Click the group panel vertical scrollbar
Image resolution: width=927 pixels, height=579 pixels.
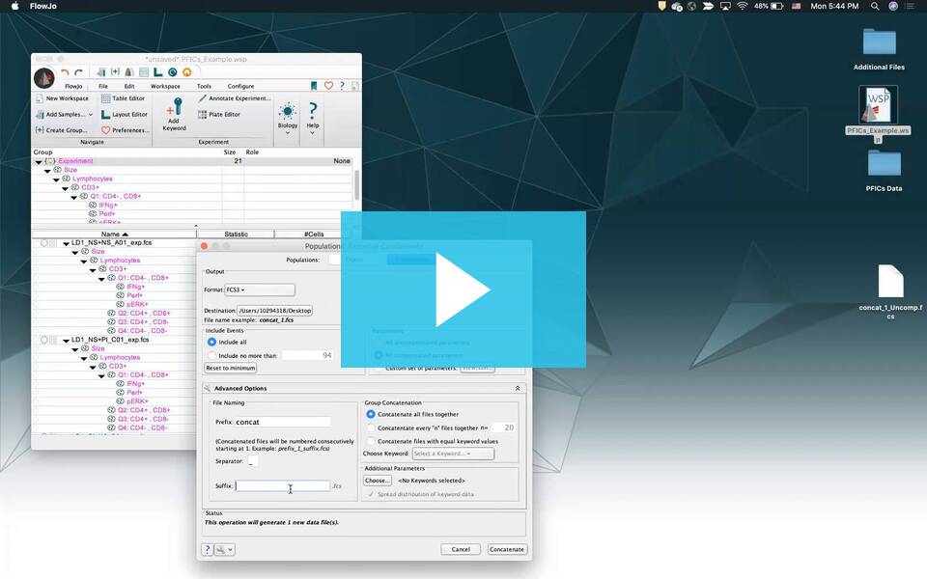click(x=356, y=185)
